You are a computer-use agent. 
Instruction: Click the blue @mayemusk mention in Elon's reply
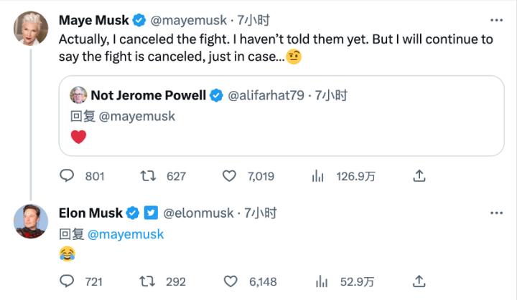(x=126, y=234)
